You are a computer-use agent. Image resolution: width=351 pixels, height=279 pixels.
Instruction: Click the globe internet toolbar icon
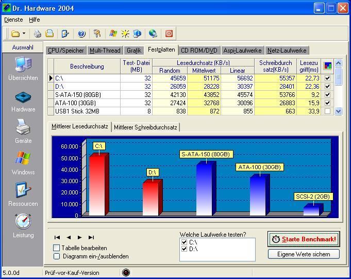(x=153, y=34)
